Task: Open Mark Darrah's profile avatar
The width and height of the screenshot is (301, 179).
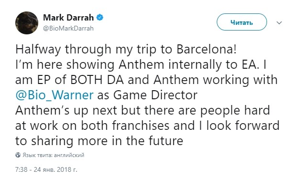Action: coord(27,23)
